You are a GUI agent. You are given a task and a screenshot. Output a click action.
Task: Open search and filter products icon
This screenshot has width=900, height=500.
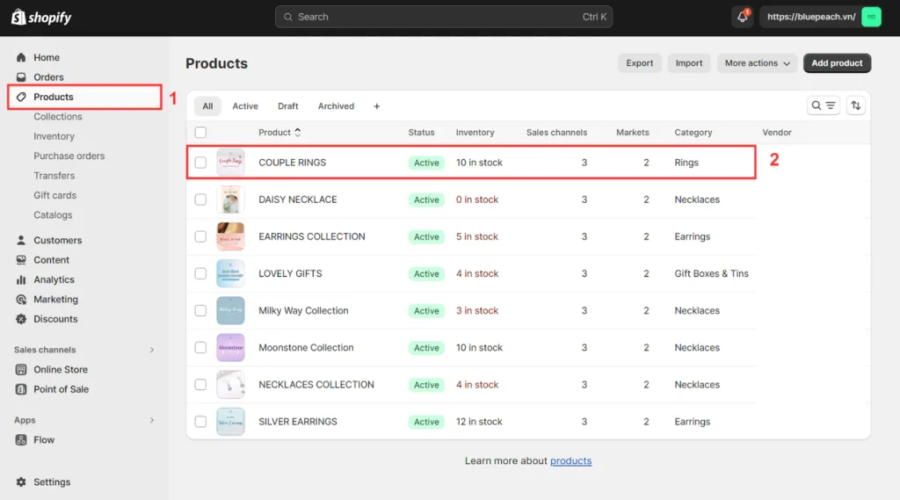click(x=823, y=105)
